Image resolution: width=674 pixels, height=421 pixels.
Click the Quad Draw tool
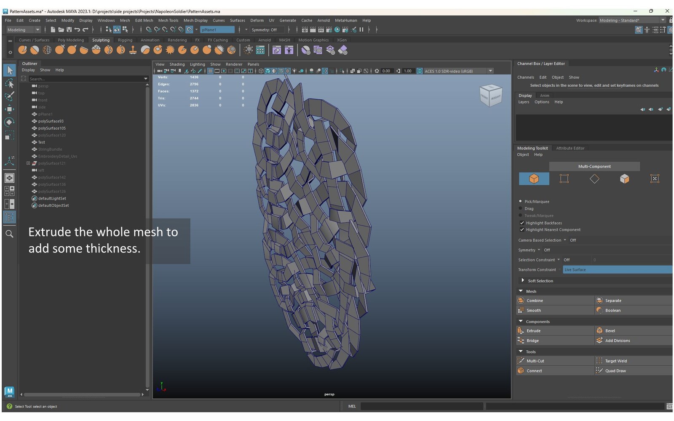pyautogui.click(x=615, y=371)
